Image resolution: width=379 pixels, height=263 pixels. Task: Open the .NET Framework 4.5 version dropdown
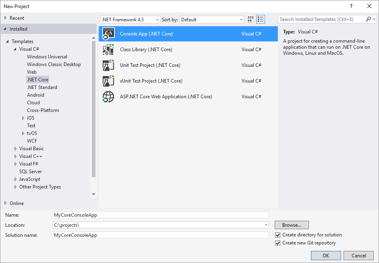[x=157, y=19]
